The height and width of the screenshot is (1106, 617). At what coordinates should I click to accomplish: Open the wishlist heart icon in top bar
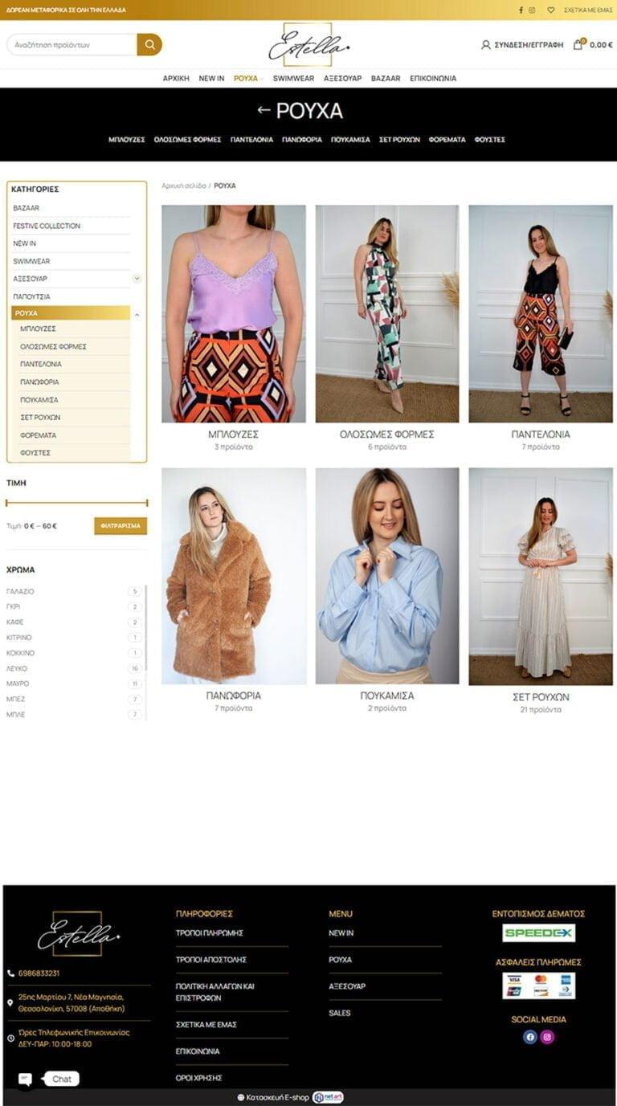(x=551, y=10)
